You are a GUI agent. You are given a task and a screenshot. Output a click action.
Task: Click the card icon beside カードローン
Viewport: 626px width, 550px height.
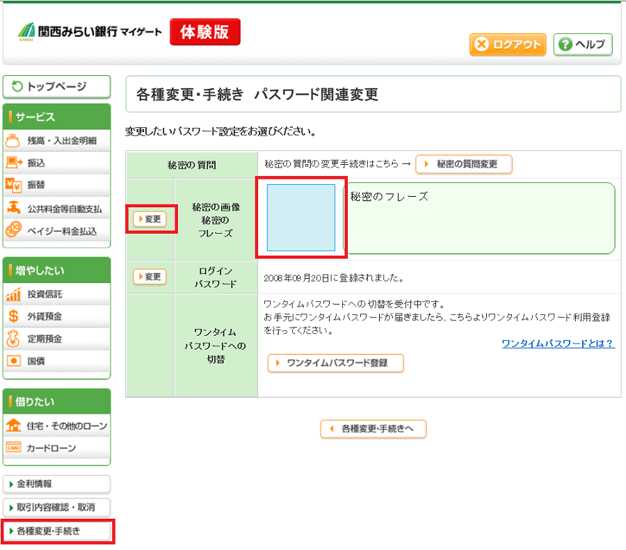coord(13,448)
